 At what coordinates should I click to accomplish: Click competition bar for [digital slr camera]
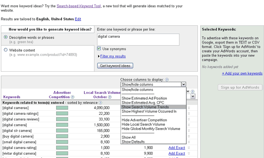pos(62,130)
